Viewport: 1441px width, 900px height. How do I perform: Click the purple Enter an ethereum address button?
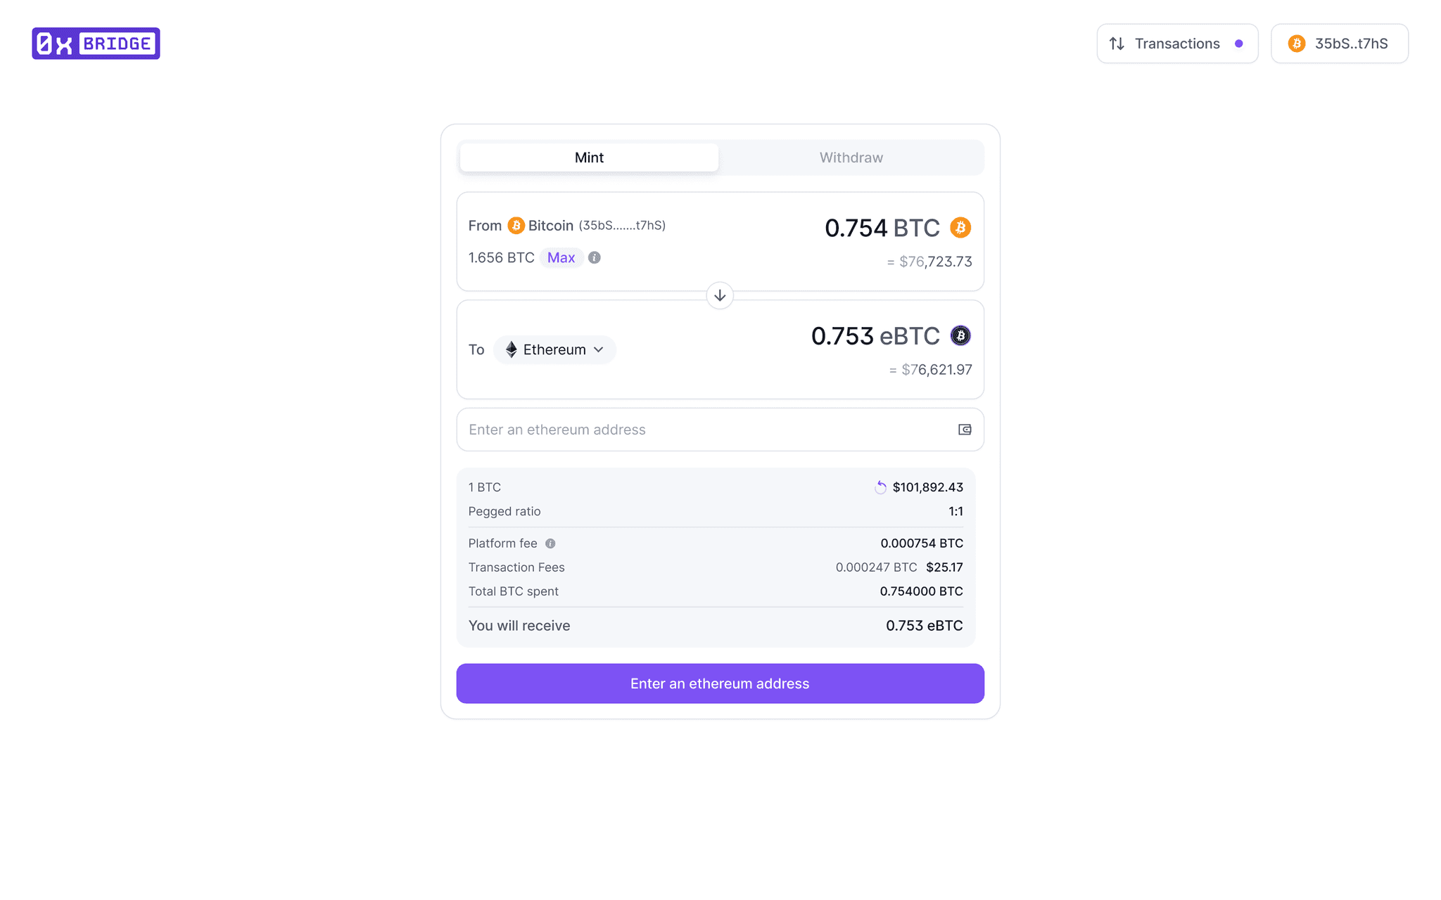720,683
